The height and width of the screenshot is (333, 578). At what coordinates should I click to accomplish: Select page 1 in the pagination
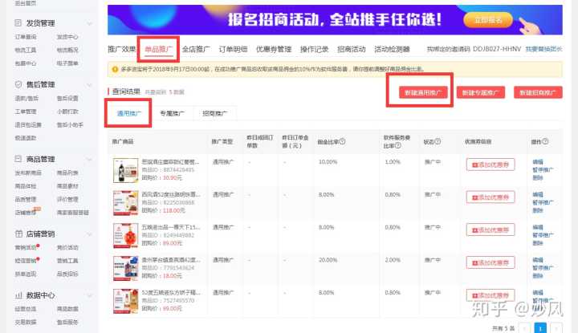click(540, 327)
